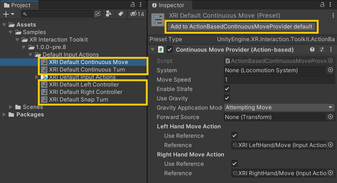337x183 pixels.
Task: Collapse the Continuous Move Provider component
Action: click(153, 50)
